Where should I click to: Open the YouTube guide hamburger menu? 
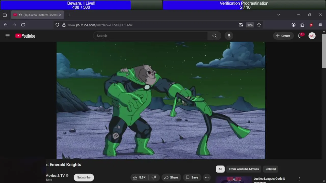pyautogui.click(x=8, y=36)
